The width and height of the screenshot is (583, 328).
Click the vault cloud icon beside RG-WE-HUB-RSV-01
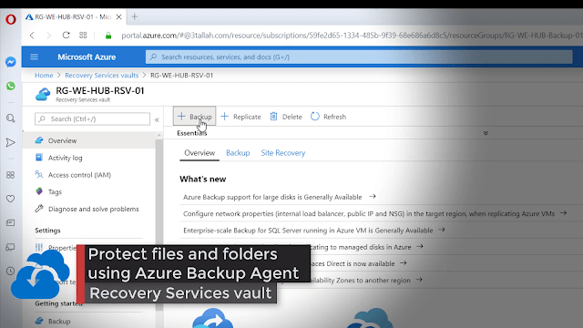[43, 94]
